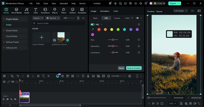Open the Extended menu
The height and width of the screenshot is (107, 204).
click(x=63, y=4)
